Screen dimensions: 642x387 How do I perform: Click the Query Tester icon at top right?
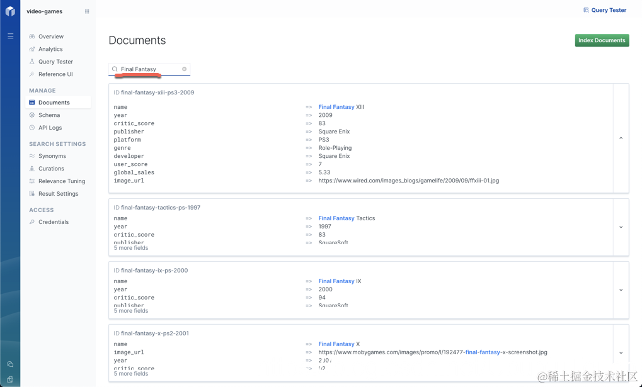[x=586, y=10]
